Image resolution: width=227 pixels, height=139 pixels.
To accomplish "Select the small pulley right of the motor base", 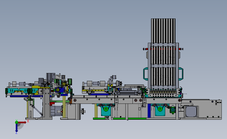I will point(83,111).
